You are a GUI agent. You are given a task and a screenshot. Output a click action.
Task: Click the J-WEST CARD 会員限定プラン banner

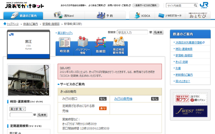coord(190,111)
